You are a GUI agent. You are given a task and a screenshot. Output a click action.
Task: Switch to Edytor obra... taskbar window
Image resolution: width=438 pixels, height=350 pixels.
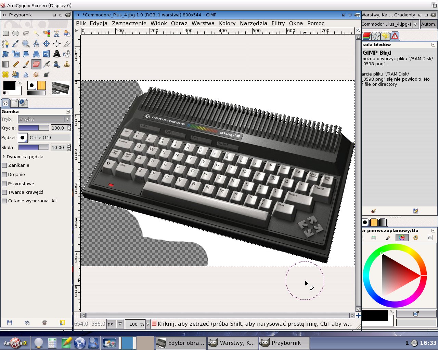(181, 343)
